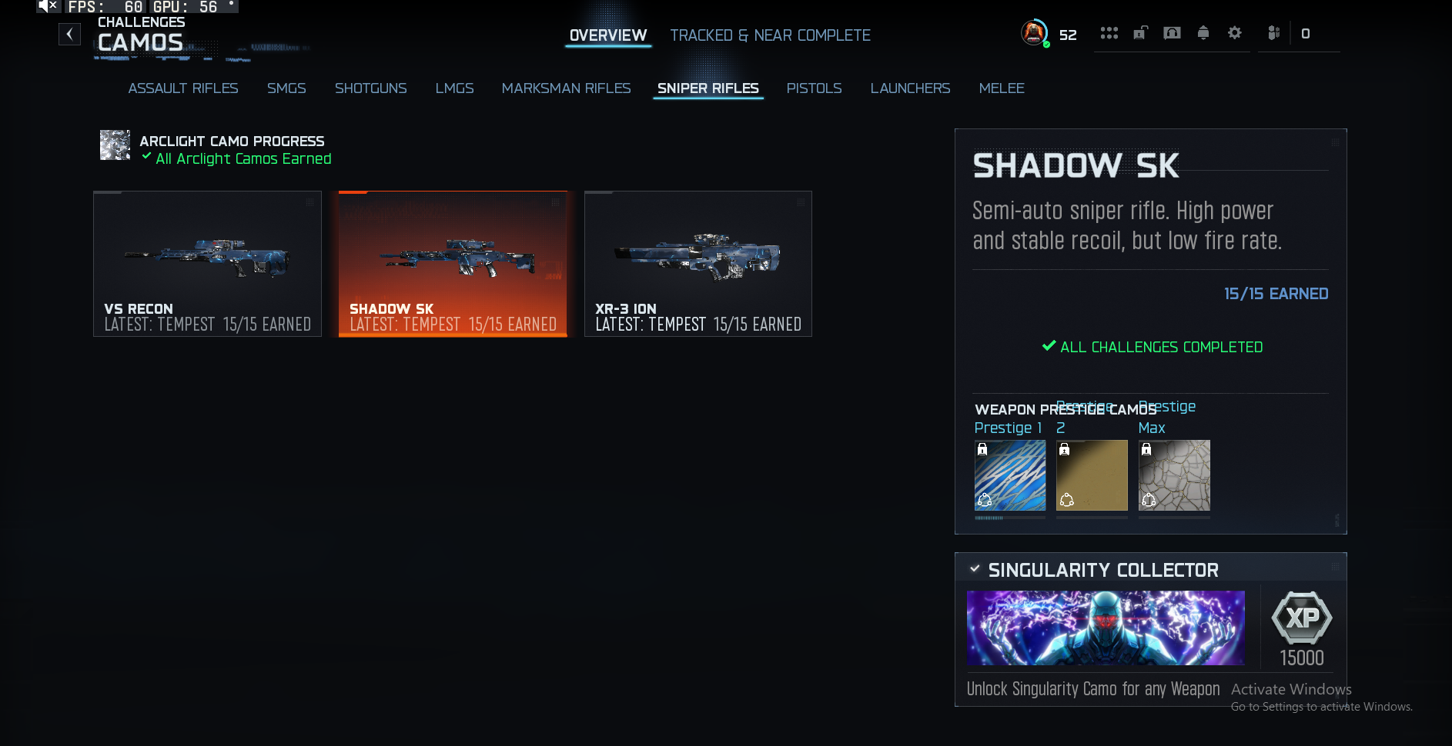Open the grid menu icon in top bar
The width and height of the screenshot is (1452, 746).
point(1109,33)
